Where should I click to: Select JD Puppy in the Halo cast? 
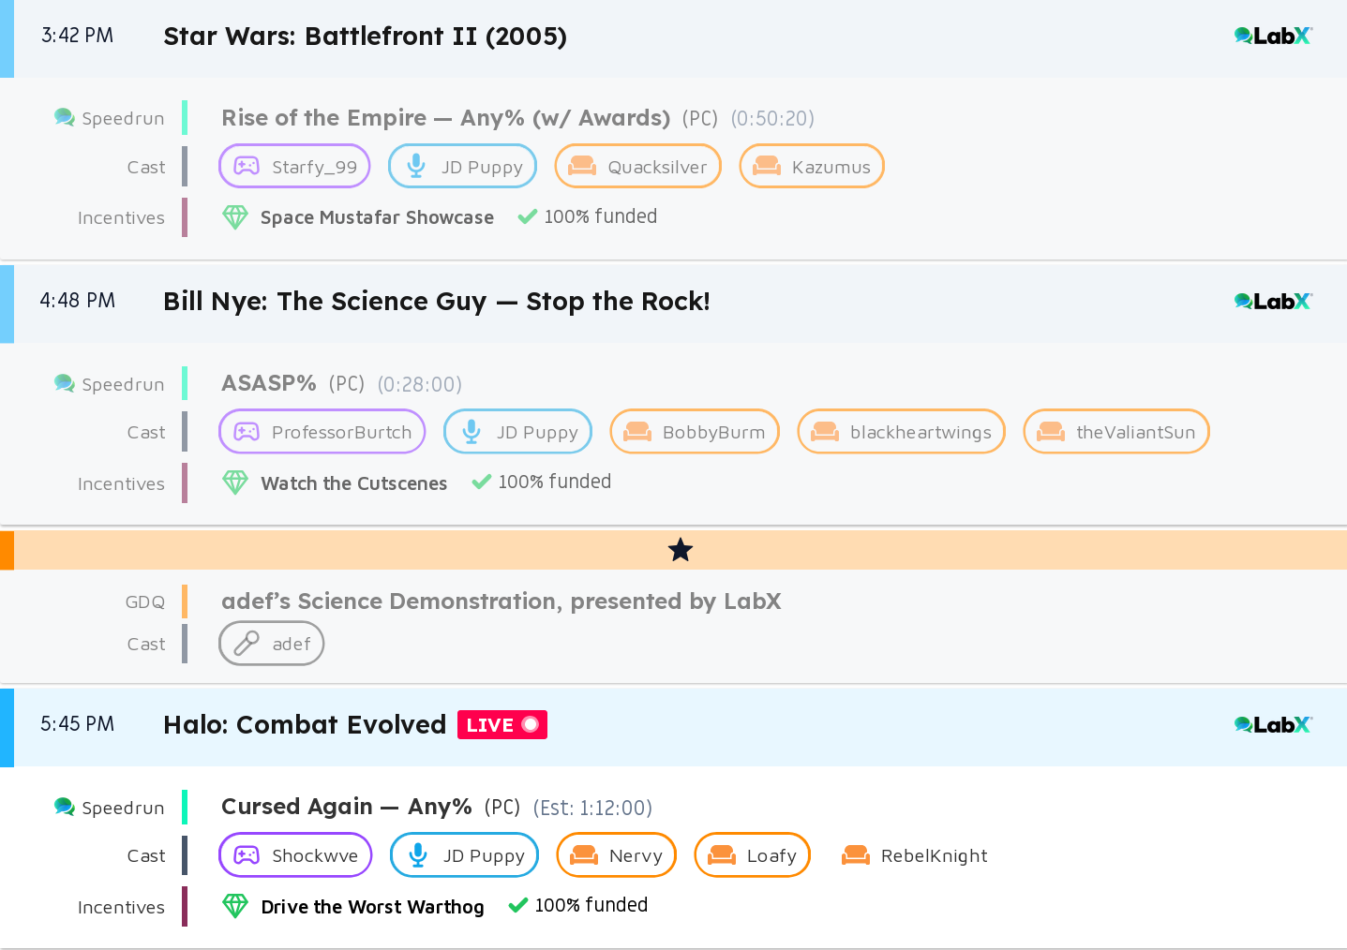point(465,854)
